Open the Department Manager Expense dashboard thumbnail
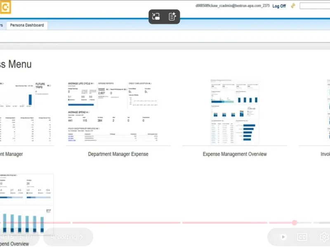Viewport: 330px width, 247px height. tap(118, 112)
